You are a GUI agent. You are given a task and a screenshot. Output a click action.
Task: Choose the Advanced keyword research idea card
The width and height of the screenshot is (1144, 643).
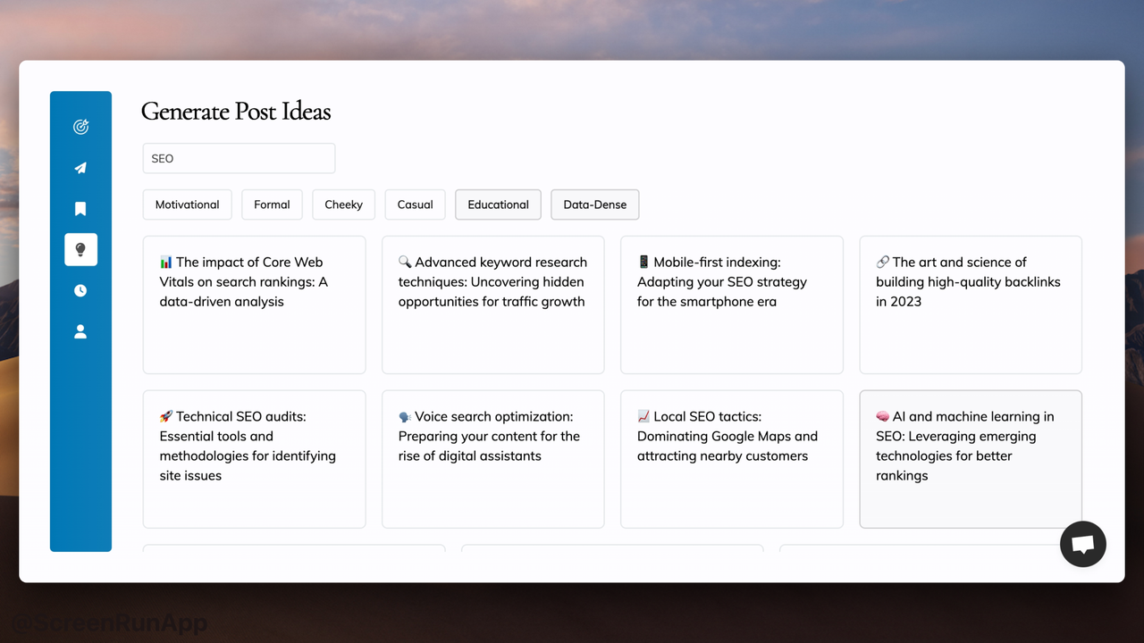[x=493, y=305]
